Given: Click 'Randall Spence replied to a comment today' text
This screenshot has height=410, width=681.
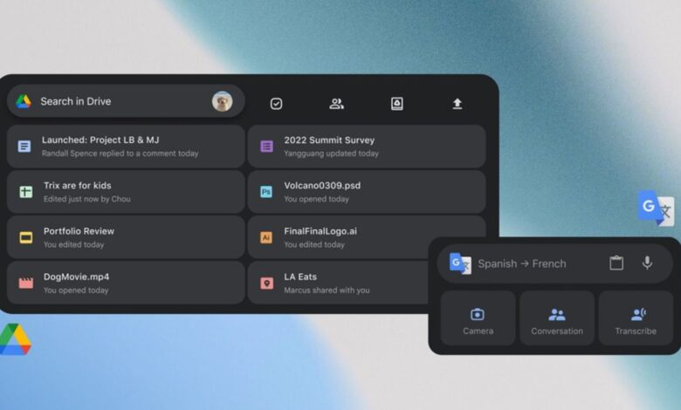Looking at the screenshot, I should tap(120, 154).
